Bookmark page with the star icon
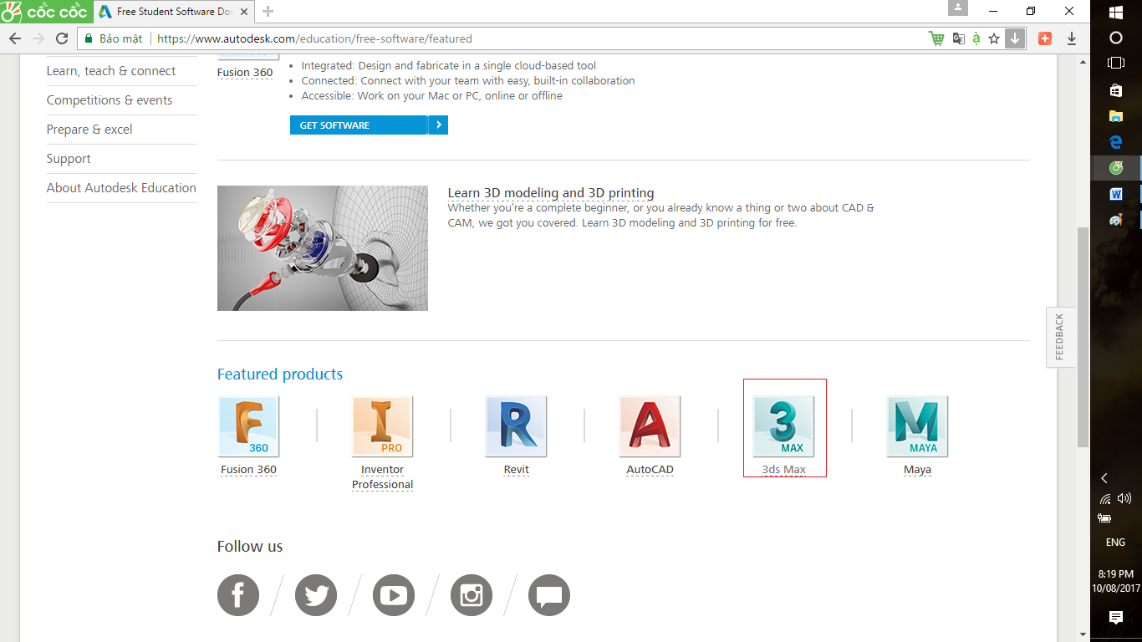This screenshot has height=642, width=1142. pos(994,38)
